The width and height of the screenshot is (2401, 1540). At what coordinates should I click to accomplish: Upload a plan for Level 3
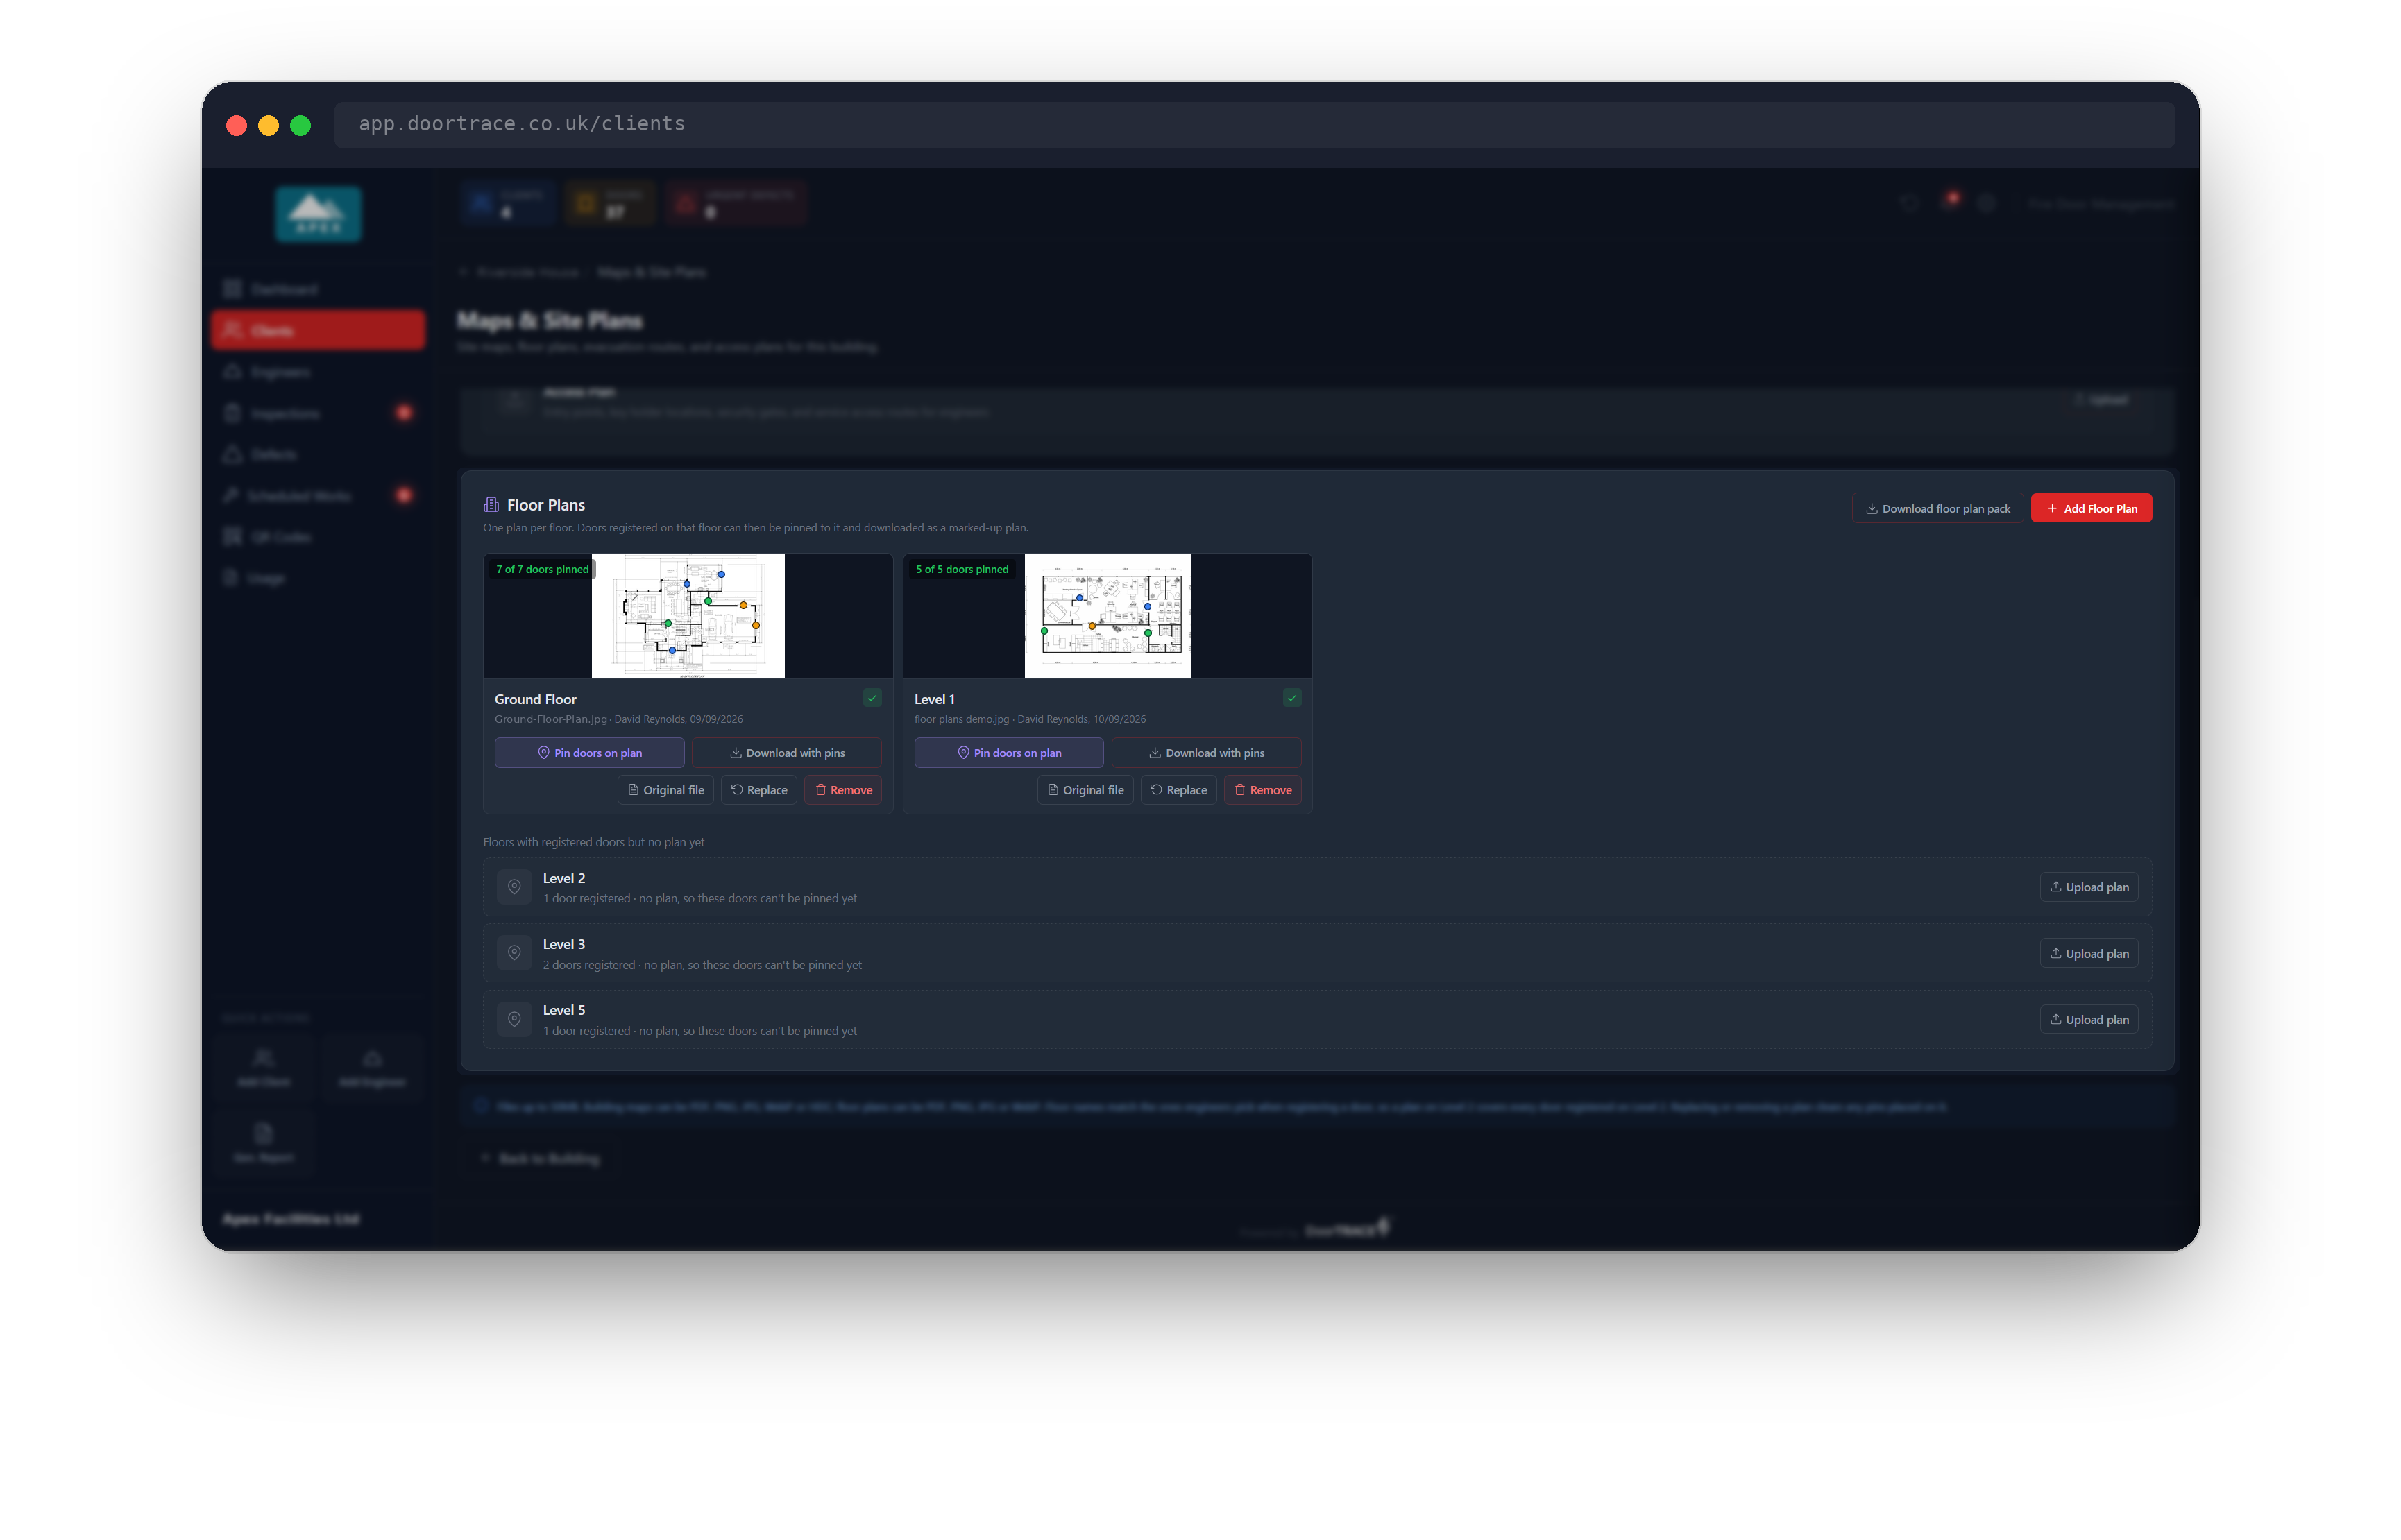tap(2089, 954)
